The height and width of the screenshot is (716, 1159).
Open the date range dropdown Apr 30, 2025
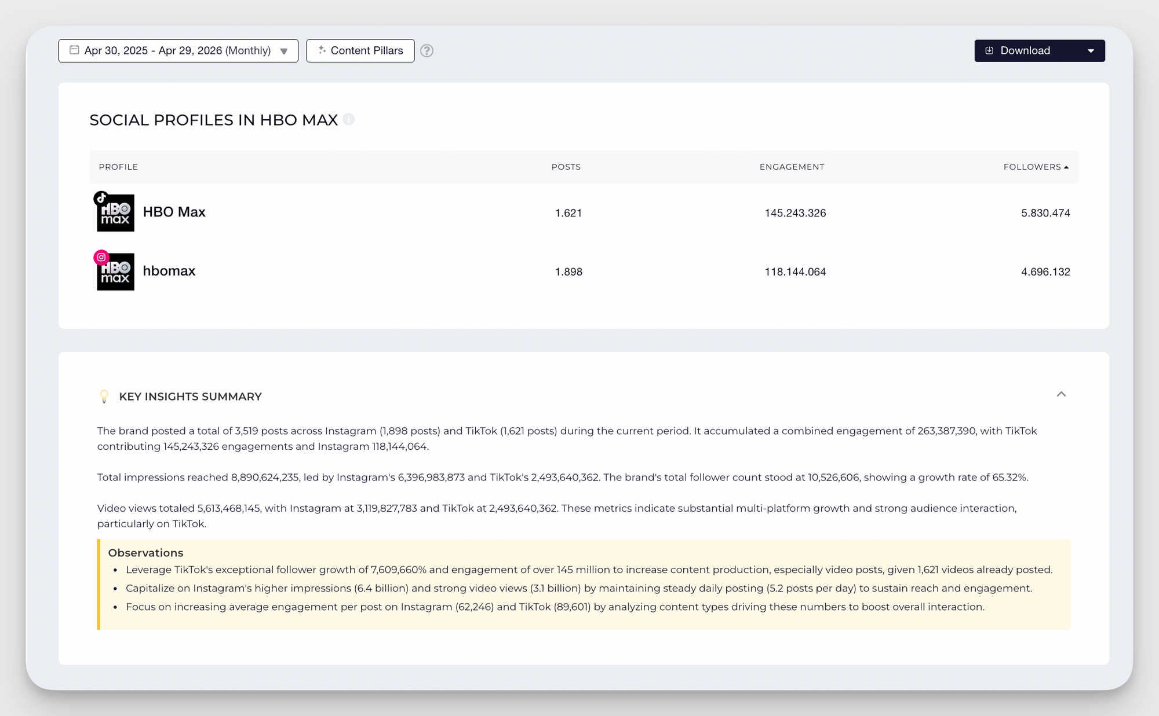178,51
